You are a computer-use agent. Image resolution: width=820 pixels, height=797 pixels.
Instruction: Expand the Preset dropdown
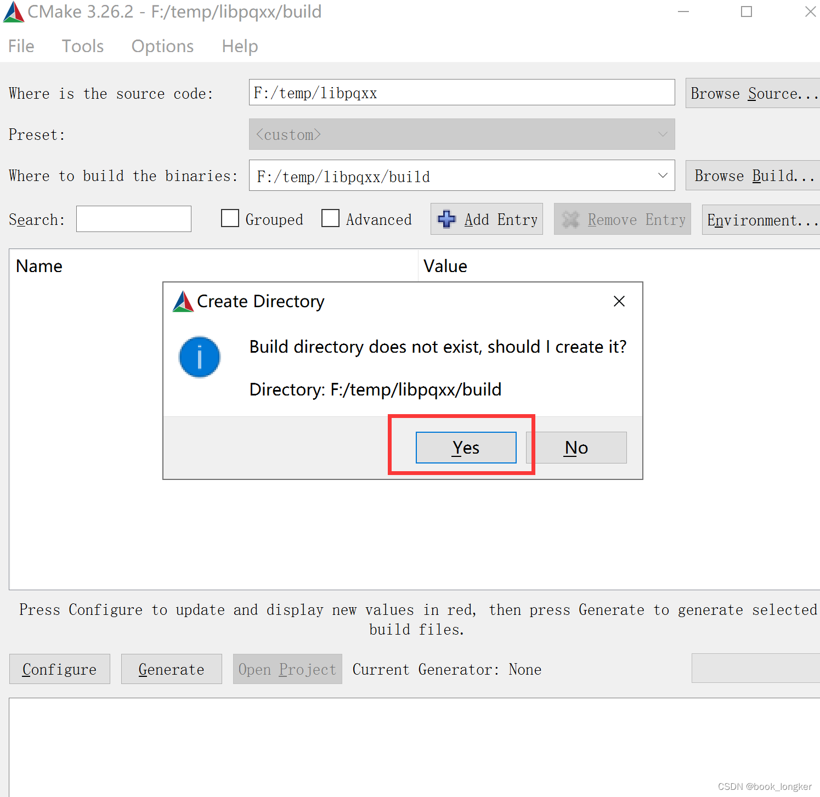462,134
